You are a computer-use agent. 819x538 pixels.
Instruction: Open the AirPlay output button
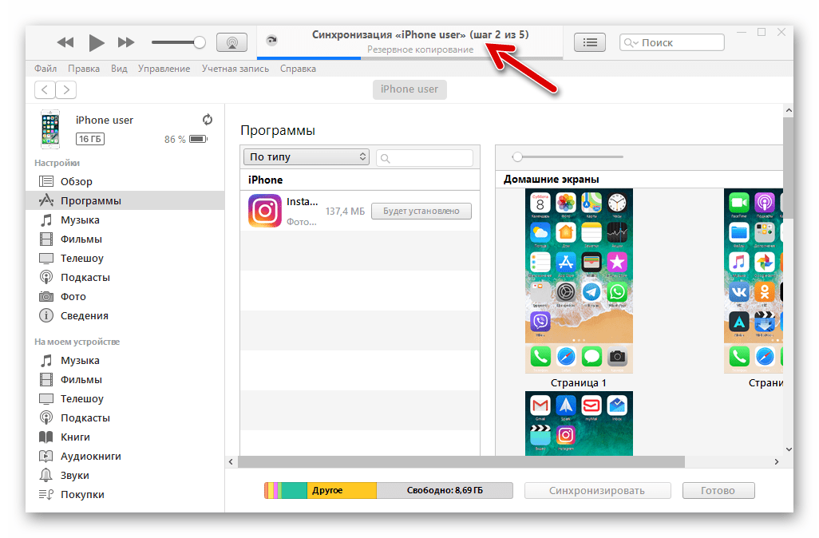pos(232,42)
